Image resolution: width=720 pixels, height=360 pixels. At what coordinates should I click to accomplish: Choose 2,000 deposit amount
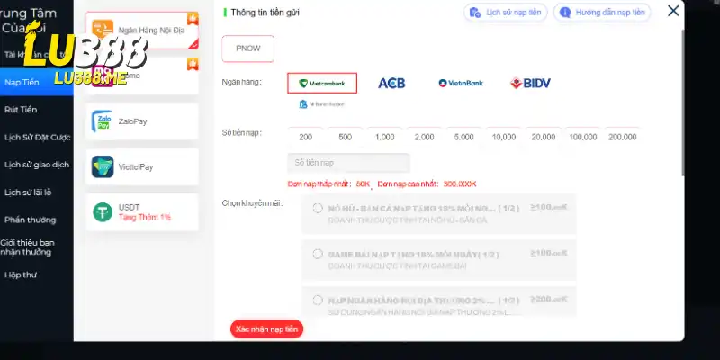tap(424, 137)
